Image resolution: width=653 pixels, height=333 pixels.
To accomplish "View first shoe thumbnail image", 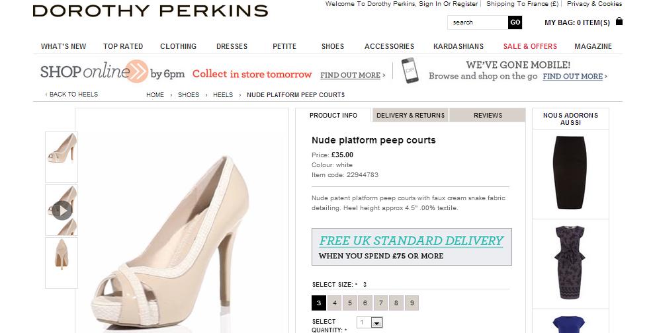I will point(62,157).
